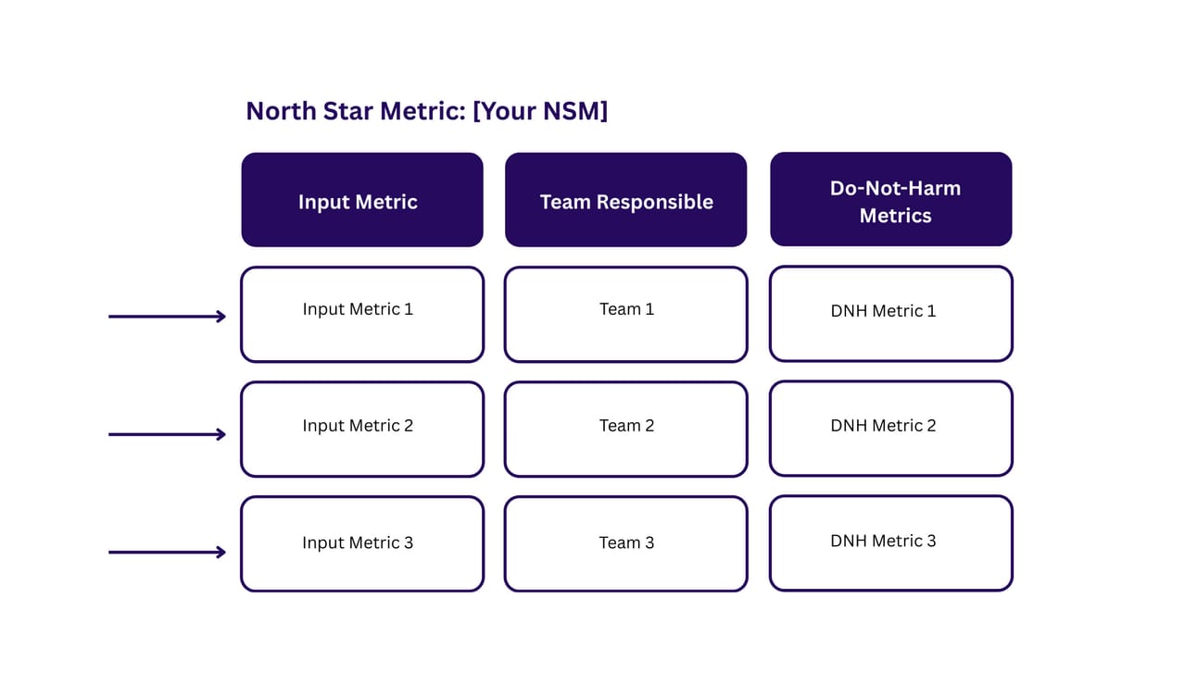Select the Team 3 box
The image size is (1197, 673).
pyautogui.click(x=626, y=544)
